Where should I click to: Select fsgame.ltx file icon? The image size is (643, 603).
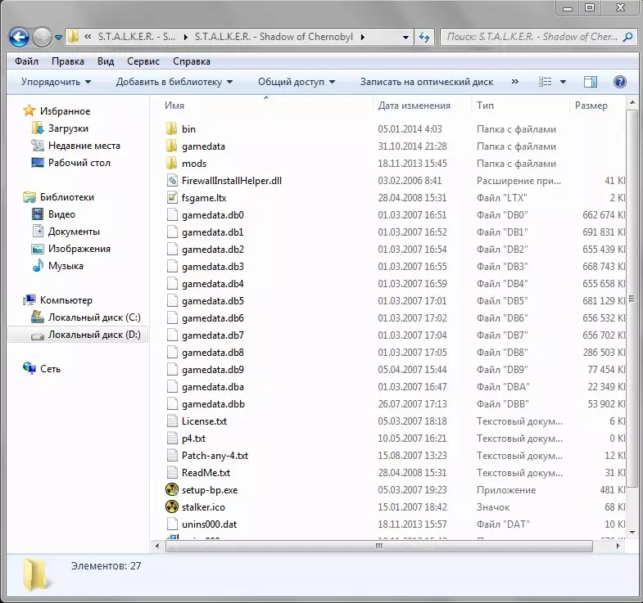pyautogui.click(x=172, y=197)
